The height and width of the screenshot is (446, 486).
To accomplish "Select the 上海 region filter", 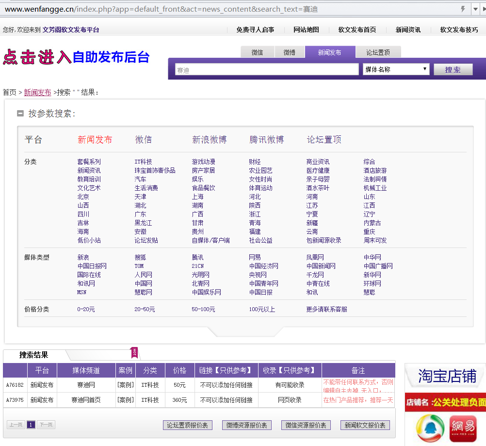I will [x=197, y=197].
